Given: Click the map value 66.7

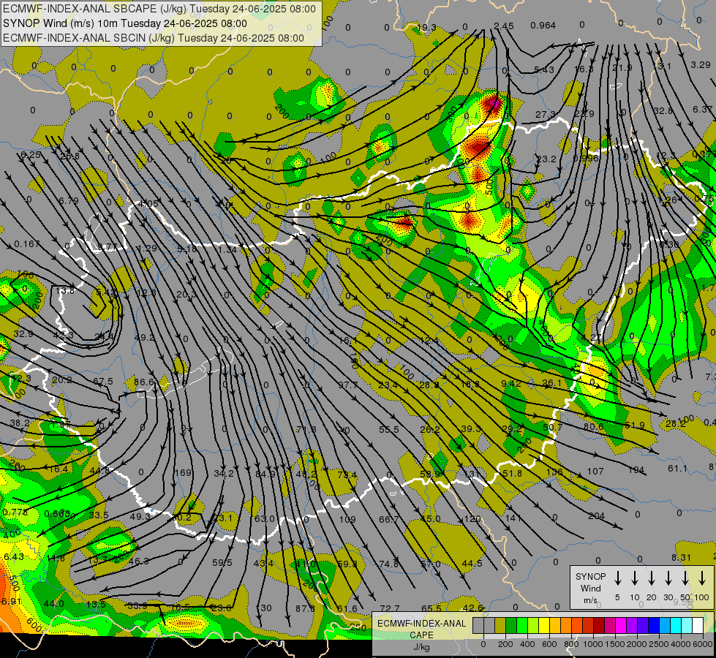Looking at the screenshot, I should coord(389,519).
